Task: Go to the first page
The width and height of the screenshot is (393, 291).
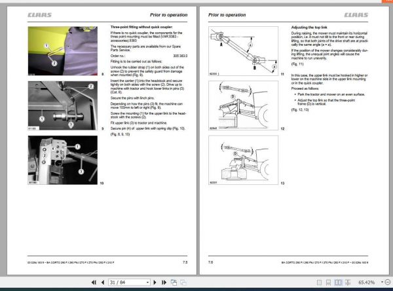Action: tap(94, 282)
